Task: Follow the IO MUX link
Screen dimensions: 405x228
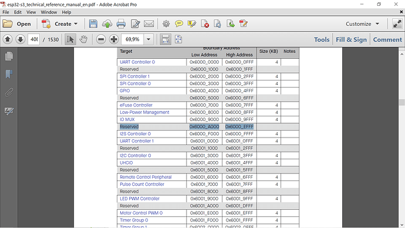Action: point(127,119)
